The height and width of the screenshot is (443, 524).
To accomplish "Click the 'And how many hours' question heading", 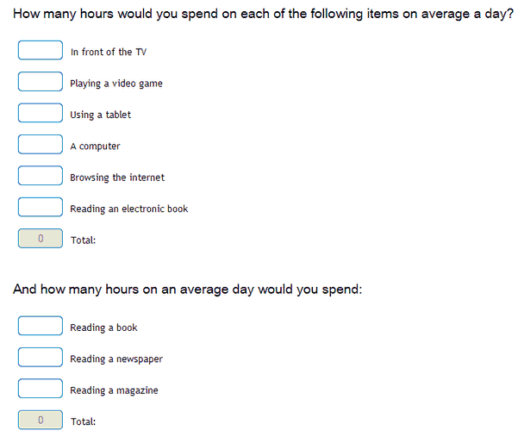I will click(188, 290).
